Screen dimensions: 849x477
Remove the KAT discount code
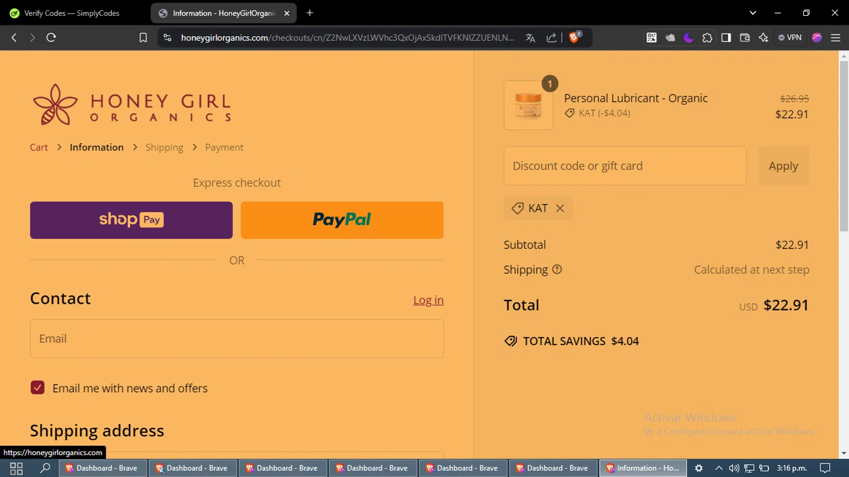pyautogui.click(x=560, y=208)
